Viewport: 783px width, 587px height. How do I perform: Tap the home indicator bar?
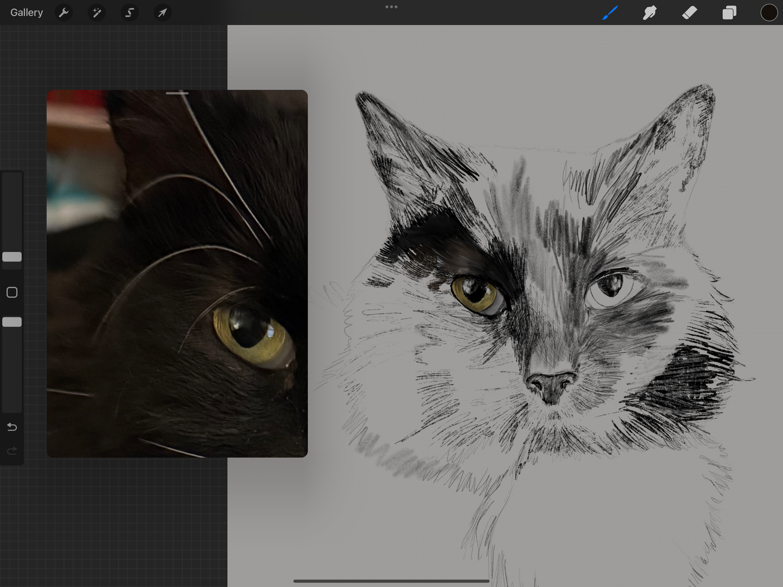pos(391,581)
